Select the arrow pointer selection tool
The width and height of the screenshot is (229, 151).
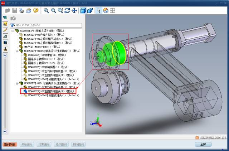point(99,11)
